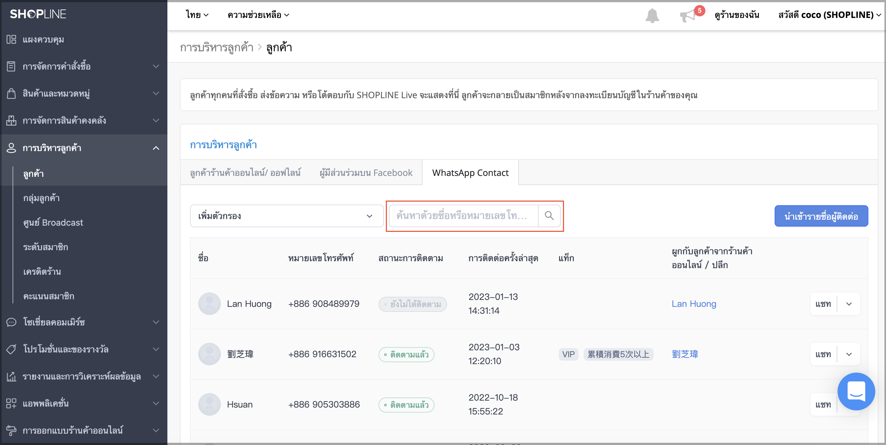Open Lan Huong row action dropdown arrow
The width and height of the screenshot is (886, 445).
[x=849, y=304]
